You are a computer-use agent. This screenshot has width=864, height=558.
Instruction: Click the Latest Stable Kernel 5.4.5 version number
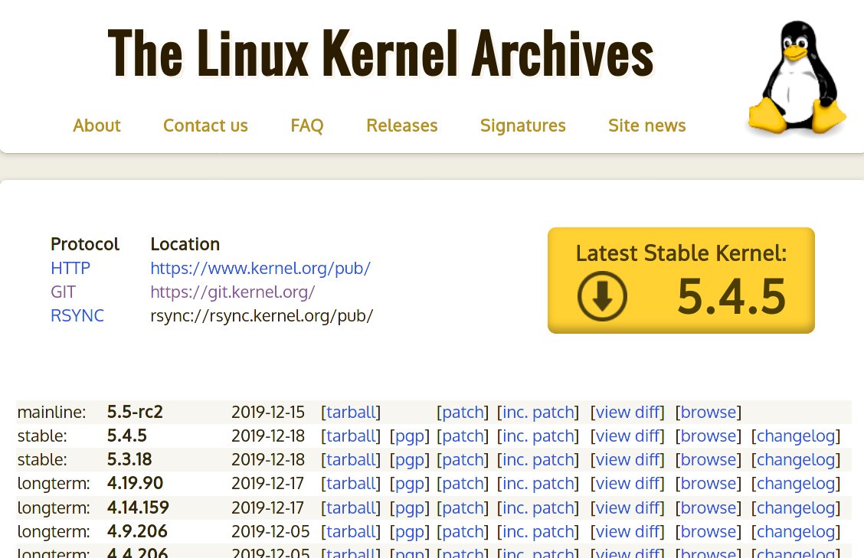[x=731, y=297]
